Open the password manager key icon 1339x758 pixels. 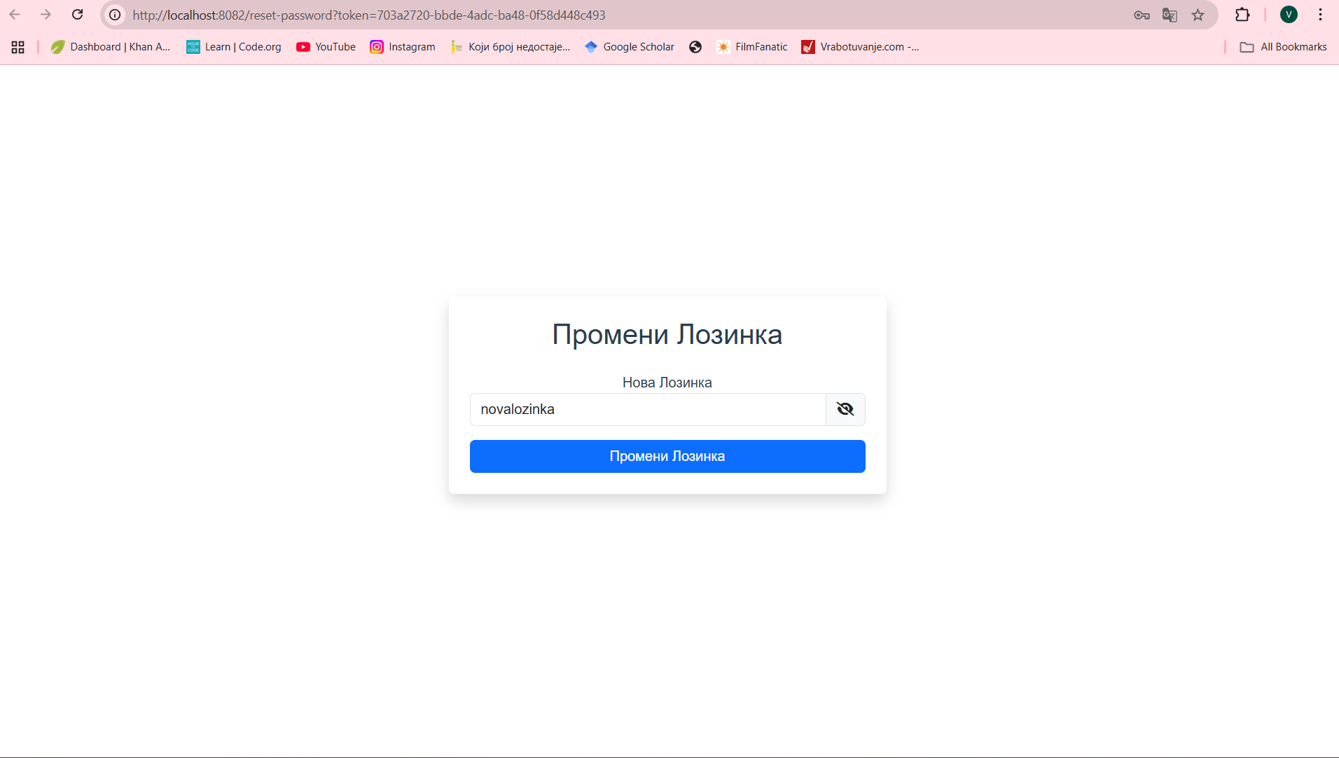pos(1142,15)
